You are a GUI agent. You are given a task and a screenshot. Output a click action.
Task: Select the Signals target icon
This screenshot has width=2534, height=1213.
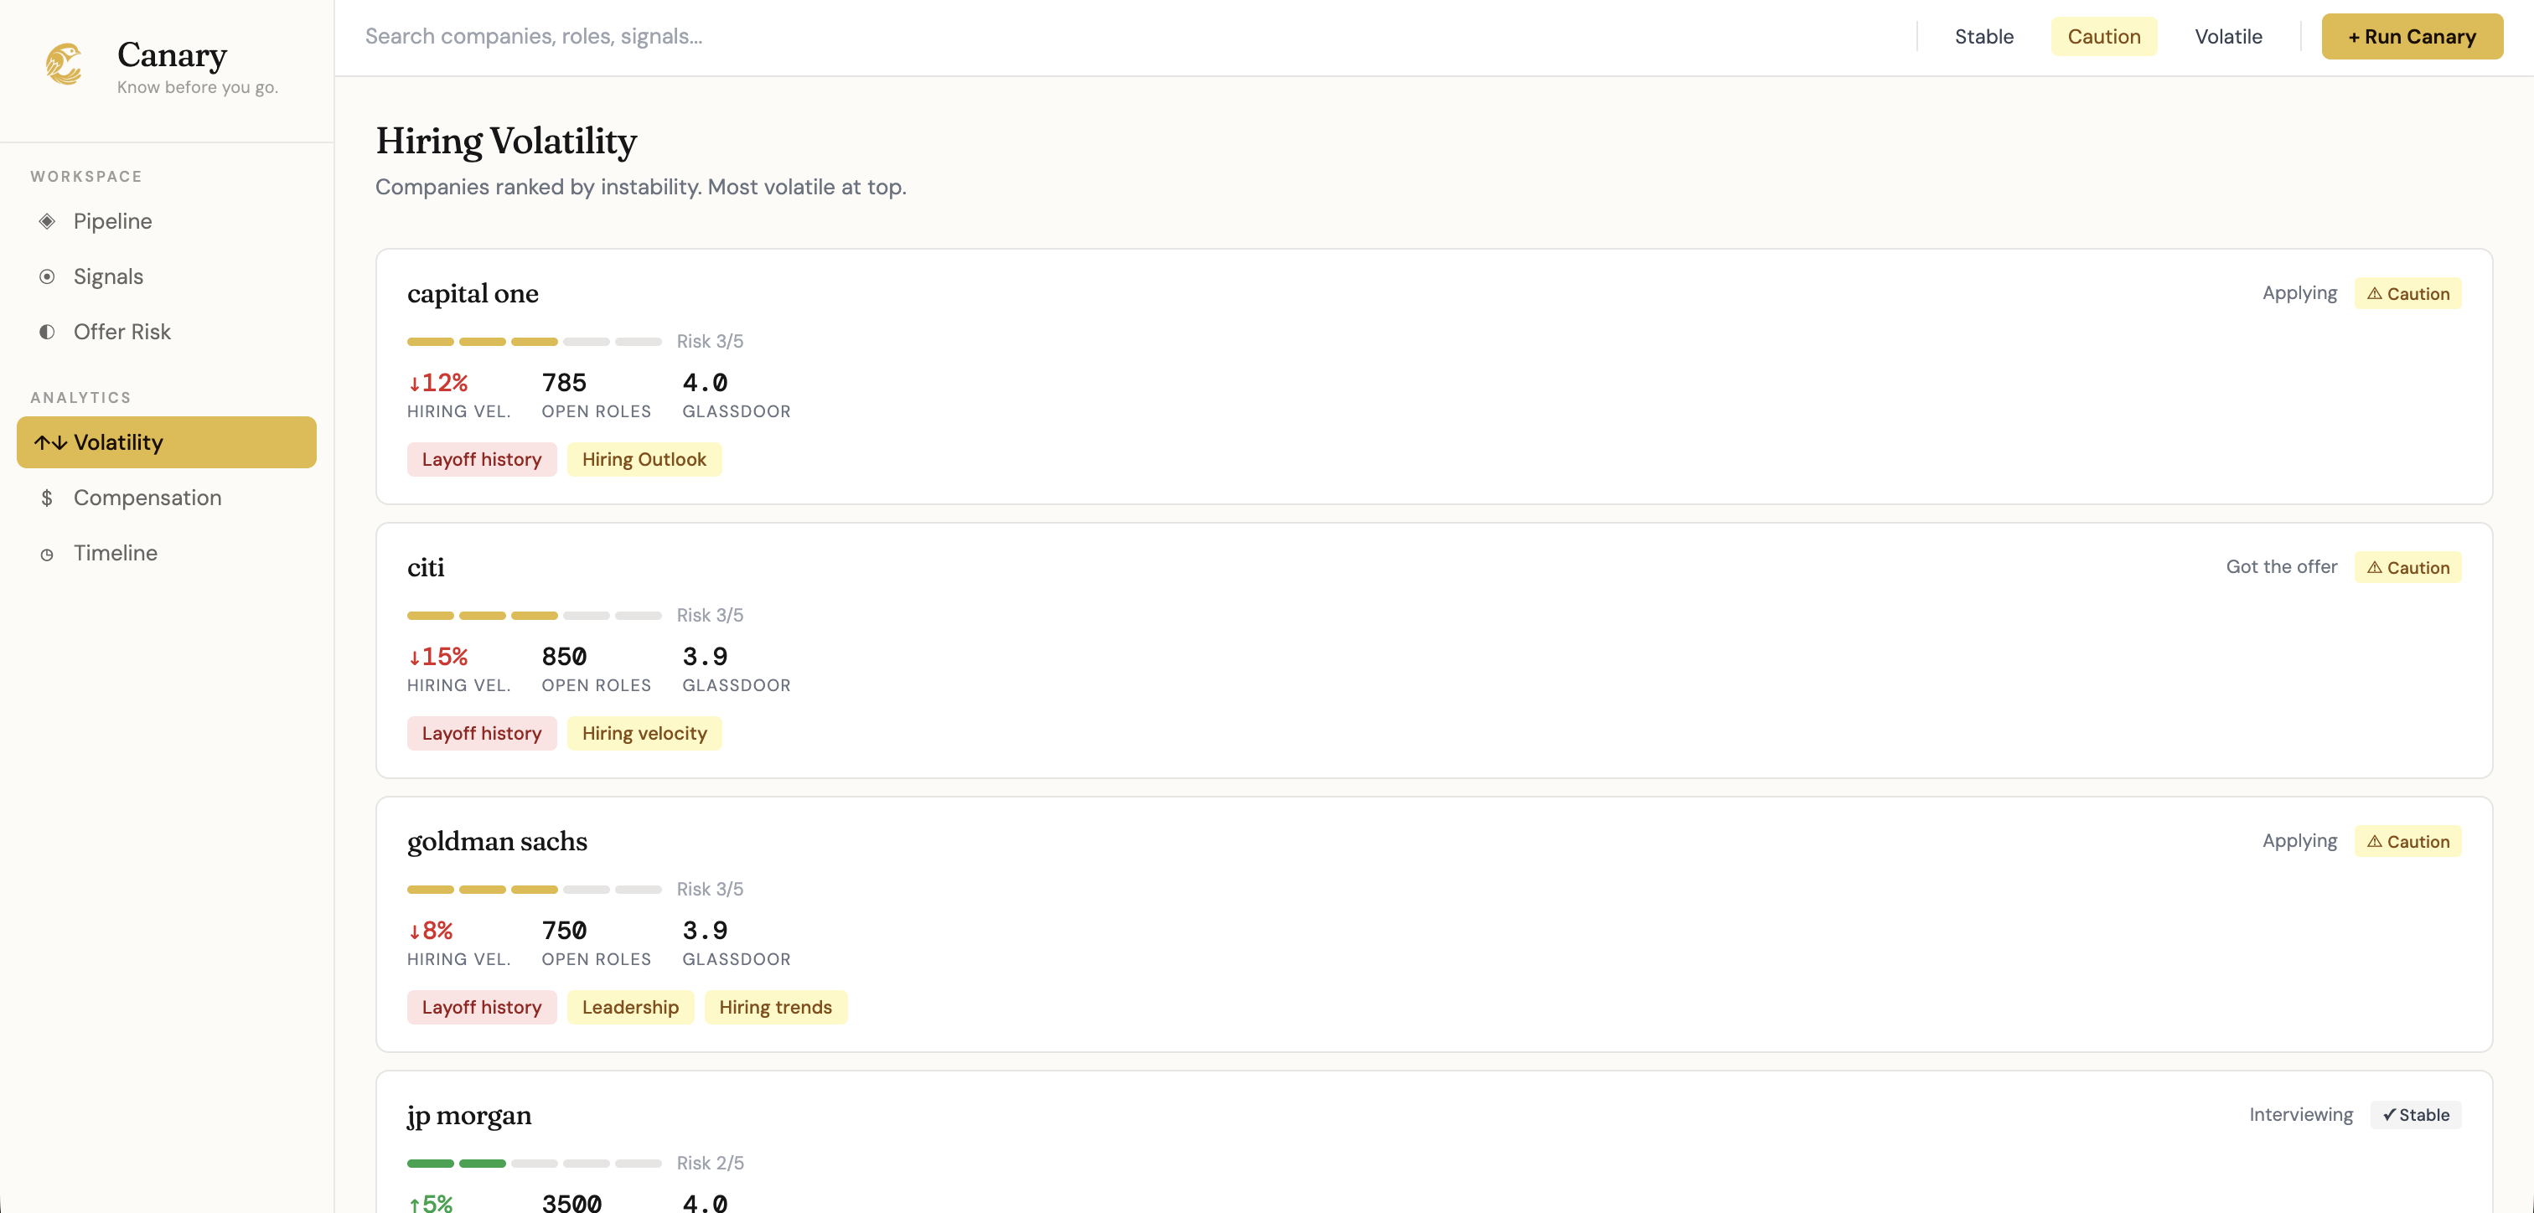46,276
